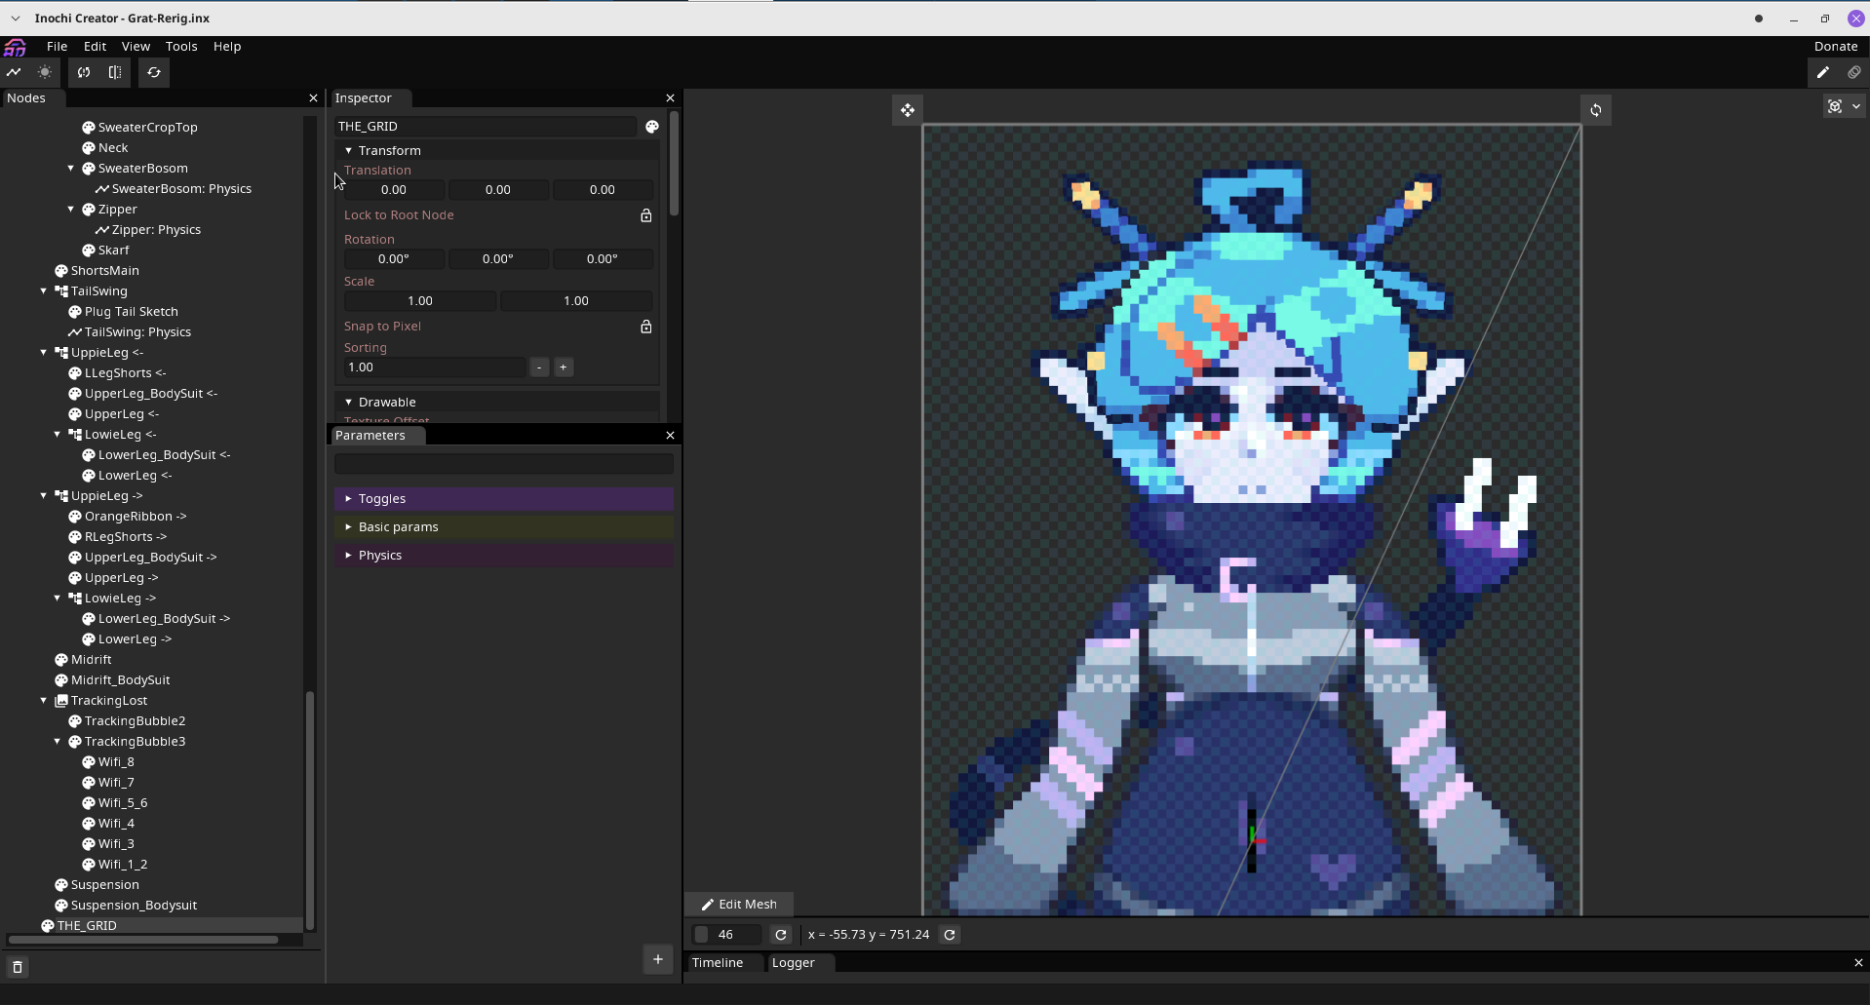This screenshot has width=1870, height=1005.
Task: Click the Nodes panel vertical scrollbar
Action: pyautogui.click(x=310, y=809)
